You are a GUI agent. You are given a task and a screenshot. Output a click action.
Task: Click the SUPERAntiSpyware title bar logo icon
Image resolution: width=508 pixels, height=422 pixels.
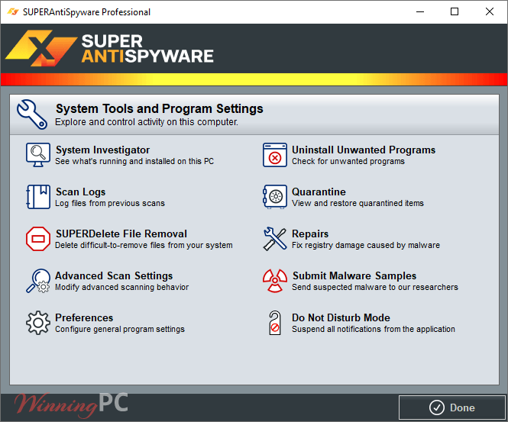(x=13, y=12)
